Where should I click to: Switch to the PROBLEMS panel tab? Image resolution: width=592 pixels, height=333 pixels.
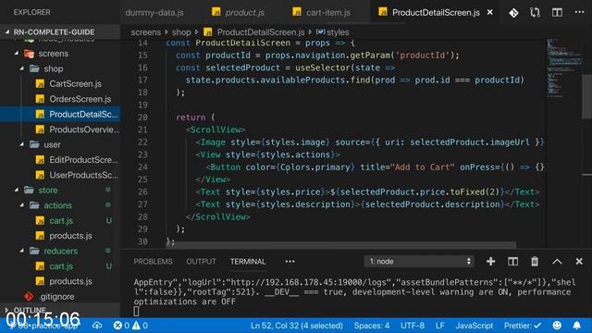tap(153, 261)
